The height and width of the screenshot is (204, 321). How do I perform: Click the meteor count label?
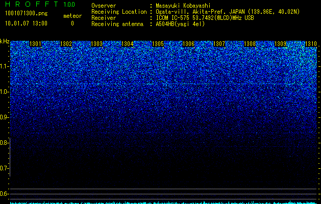[72, 16]
